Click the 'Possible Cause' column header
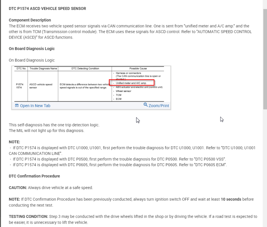The width and height of the screenshot is (267, 227). point(138,69)
